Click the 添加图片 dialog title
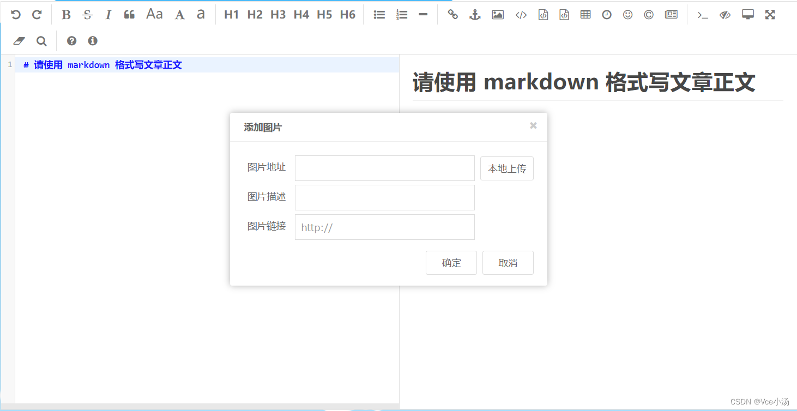Image resolution: width=797 pixels, height=411 pixels. [263, 128]
